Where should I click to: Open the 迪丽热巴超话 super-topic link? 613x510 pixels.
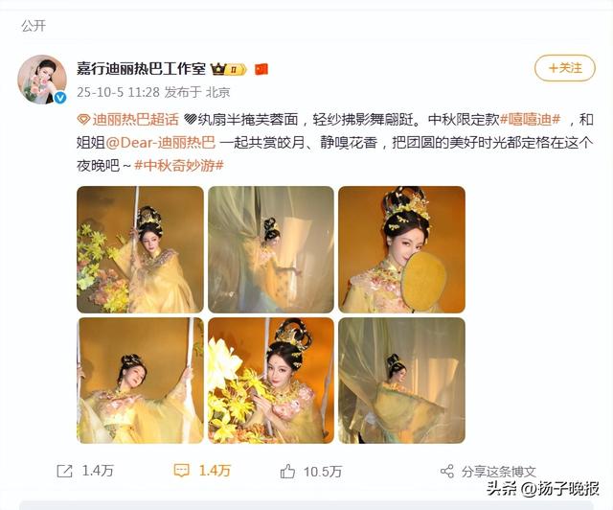135,120
